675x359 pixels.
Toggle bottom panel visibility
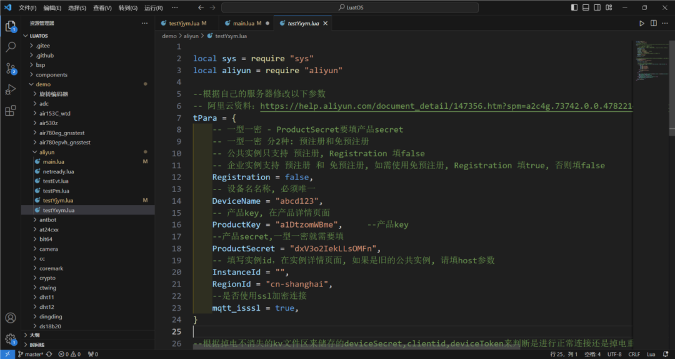click(x=586, y=8)
